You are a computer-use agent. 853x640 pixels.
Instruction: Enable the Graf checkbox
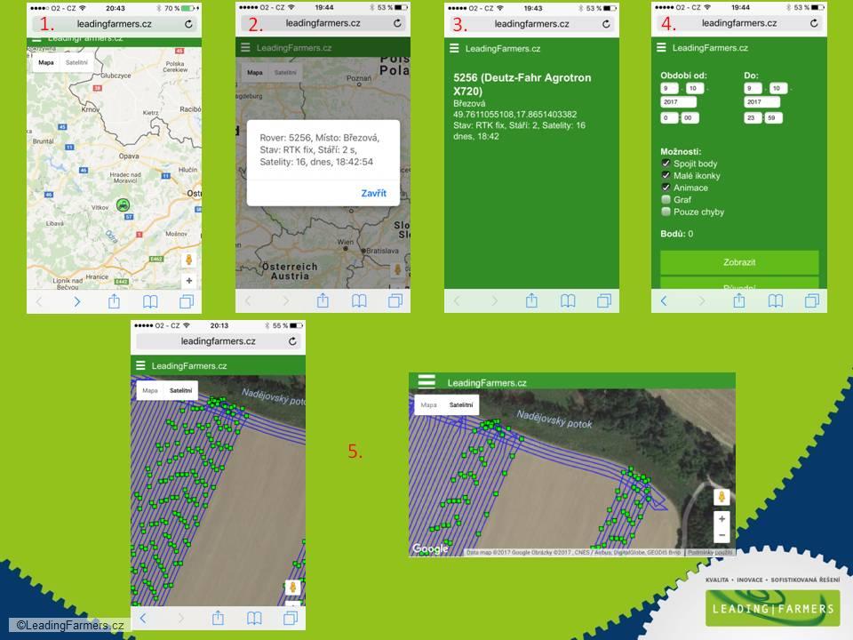click(666, 199)
